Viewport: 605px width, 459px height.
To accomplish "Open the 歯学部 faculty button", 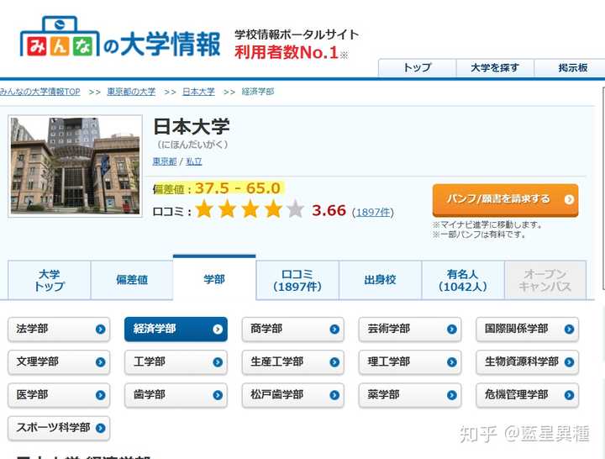I will click(176, 395).
